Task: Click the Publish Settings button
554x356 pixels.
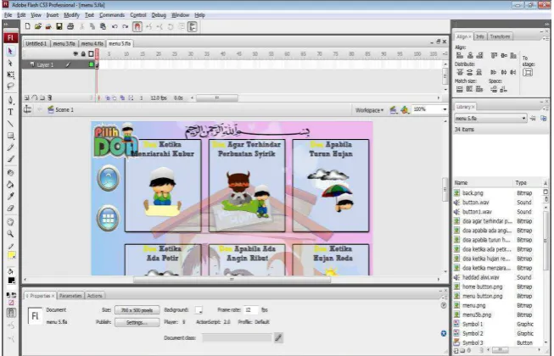Action: (x=137, y=322)
